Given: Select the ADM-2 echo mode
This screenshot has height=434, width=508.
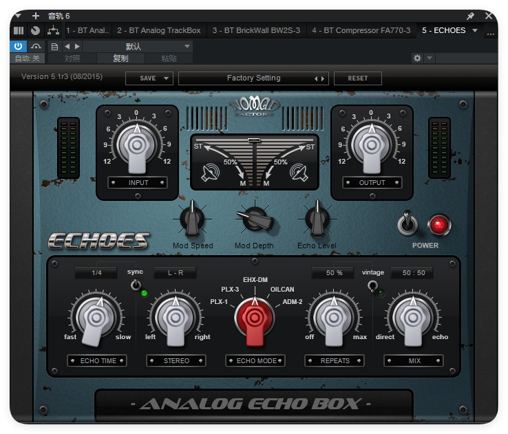Looking at the screenshot, I should coord(293,302).
